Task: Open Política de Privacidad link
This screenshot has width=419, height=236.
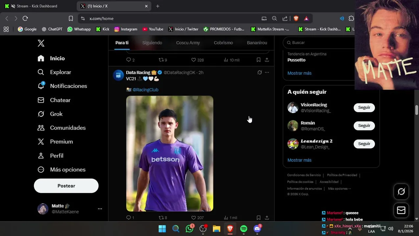Action: click(342, 175)
